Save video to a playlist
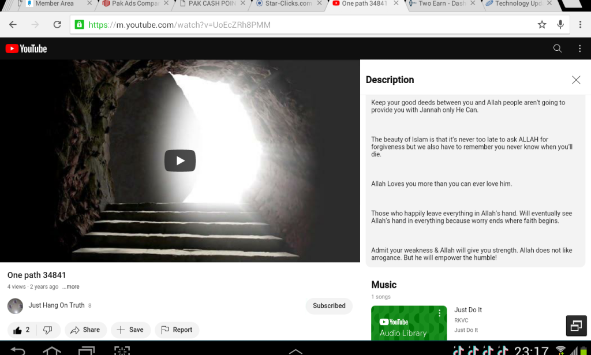Image resolution: width=591 pixels, height=355 pixels. tap(130, 330)
